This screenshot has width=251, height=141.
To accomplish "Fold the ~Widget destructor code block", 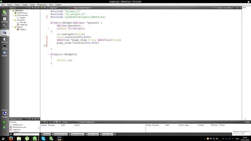I will click(48, 54).
